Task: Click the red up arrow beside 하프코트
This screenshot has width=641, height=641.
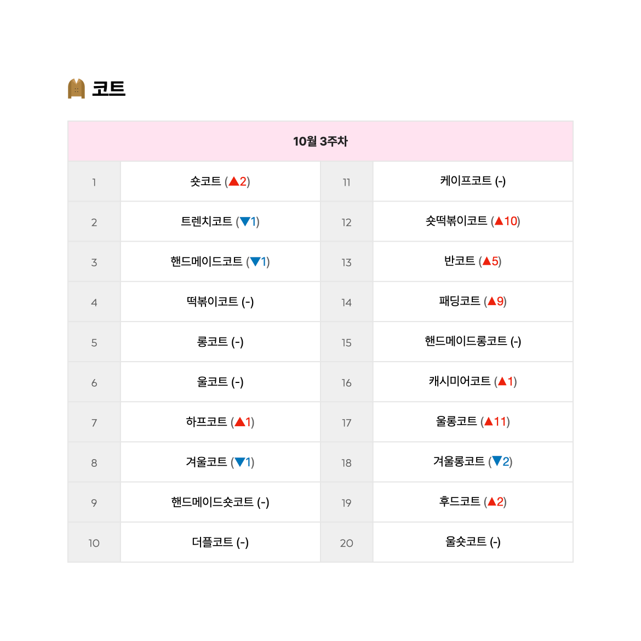Action: [x=240, y=422]
